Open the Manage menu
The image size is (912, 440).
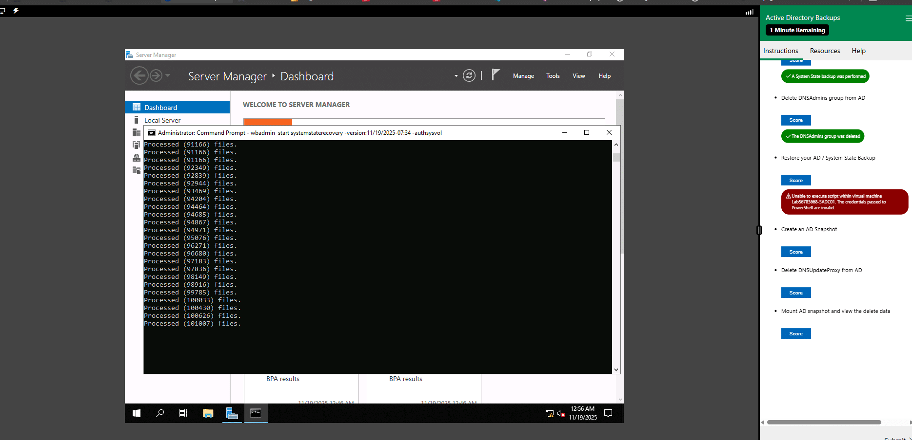(523, 76)
